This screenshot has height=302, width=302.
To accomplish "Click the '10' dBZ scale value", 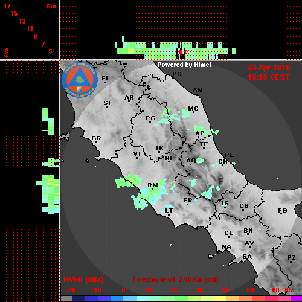I will tap(149, 290).
